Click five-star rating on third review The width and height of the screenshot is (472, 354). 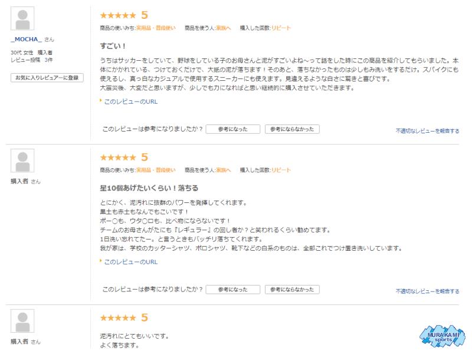(118, 319)
